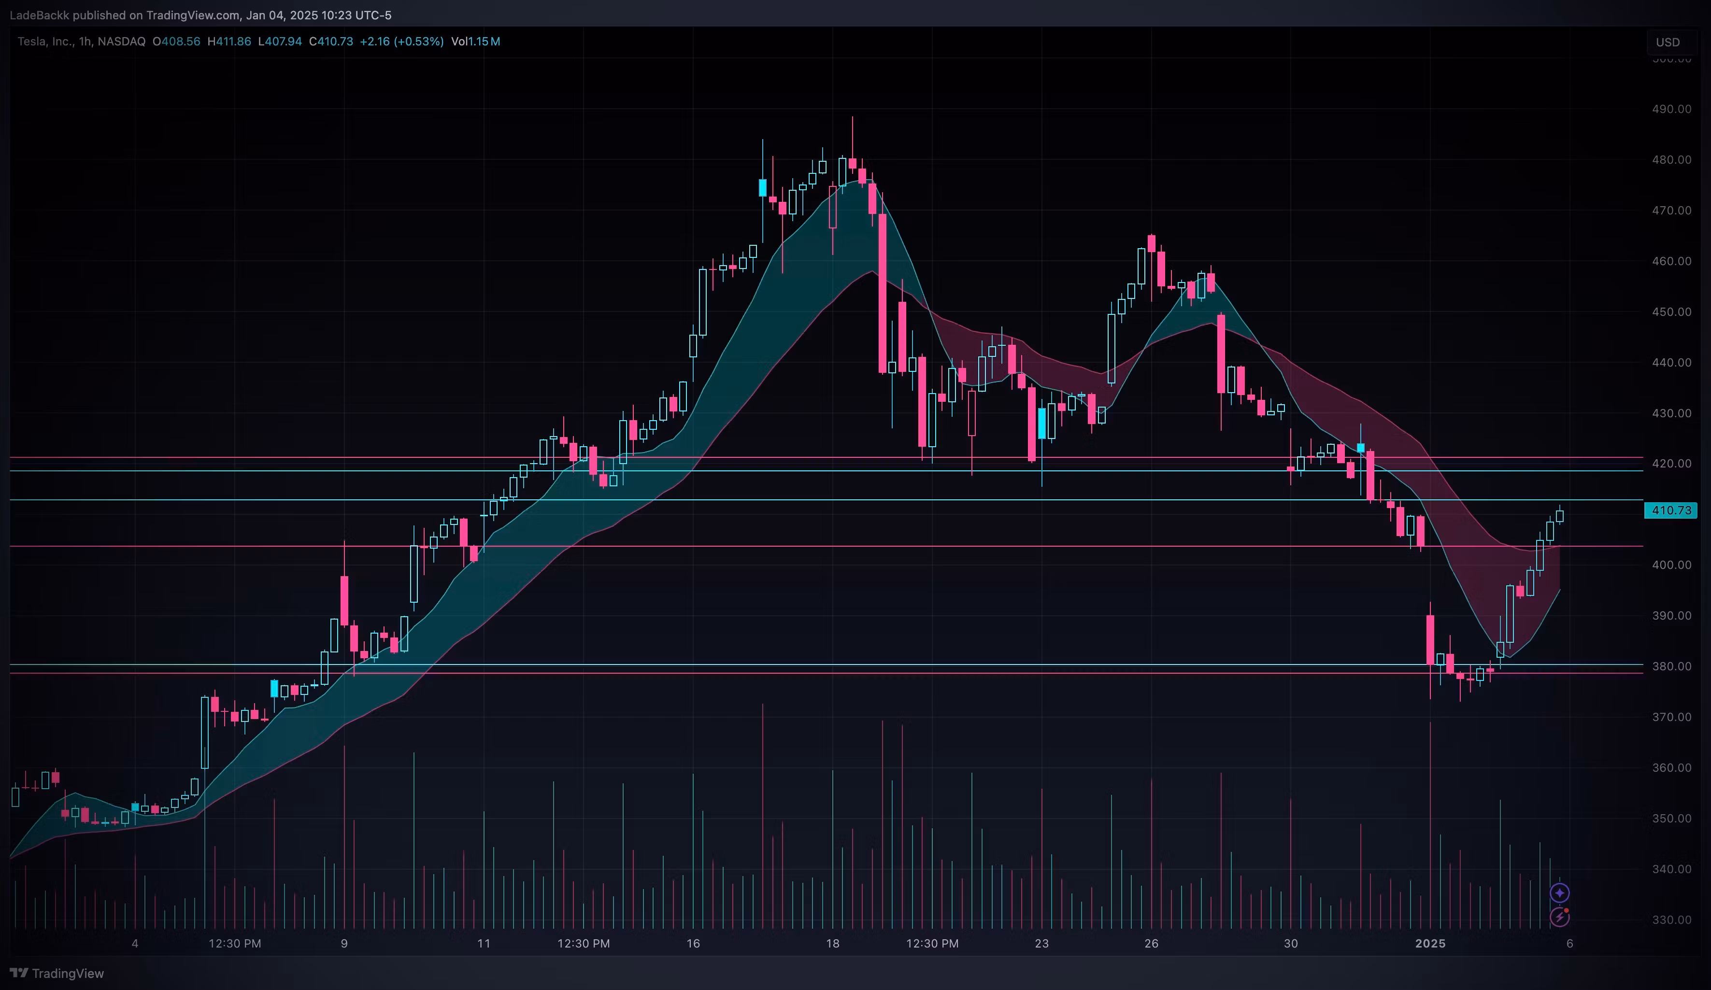Click the 9 date label on time axis
Screen dimensions: 1711x990
point(344,943)
